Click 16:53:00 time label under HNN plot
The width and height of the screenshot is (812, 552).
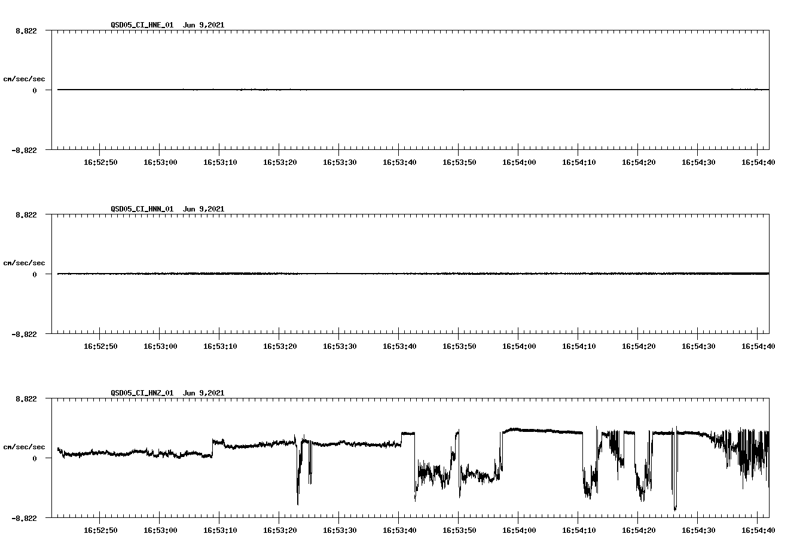point(160,346)
